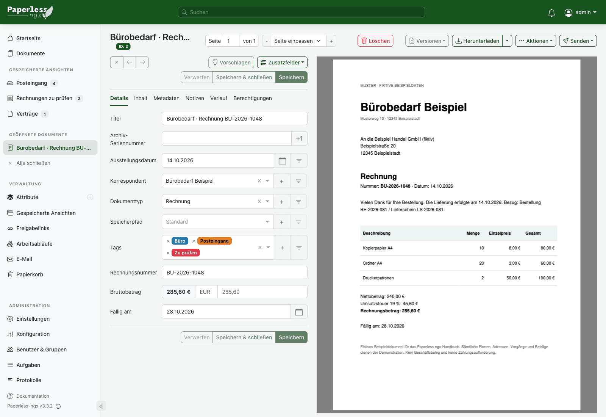Open the Seite einpassen zoom dropdown

pyautogui.click(x=298, y=41)
